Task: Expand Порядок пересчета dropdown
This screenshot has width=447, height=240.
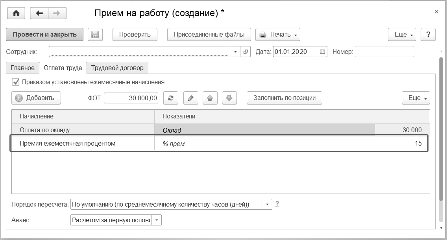Action: [x=267, y=204]
